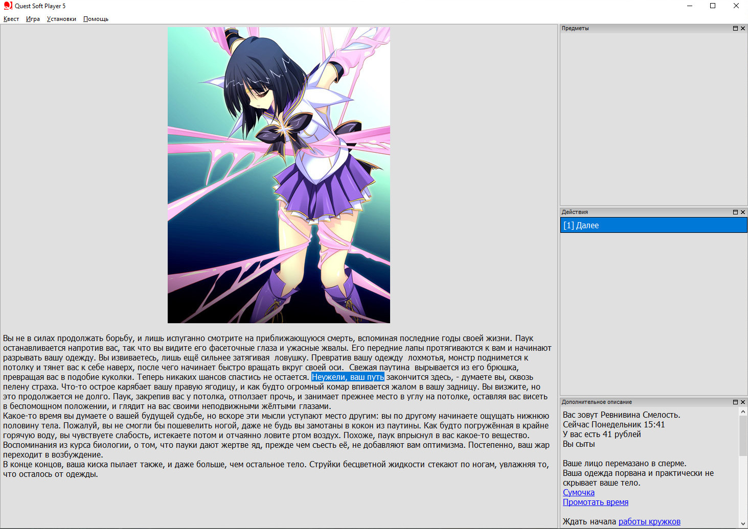Open the Квест menu
The height and width of the screenshot is (529, 748).
[11, 19]
